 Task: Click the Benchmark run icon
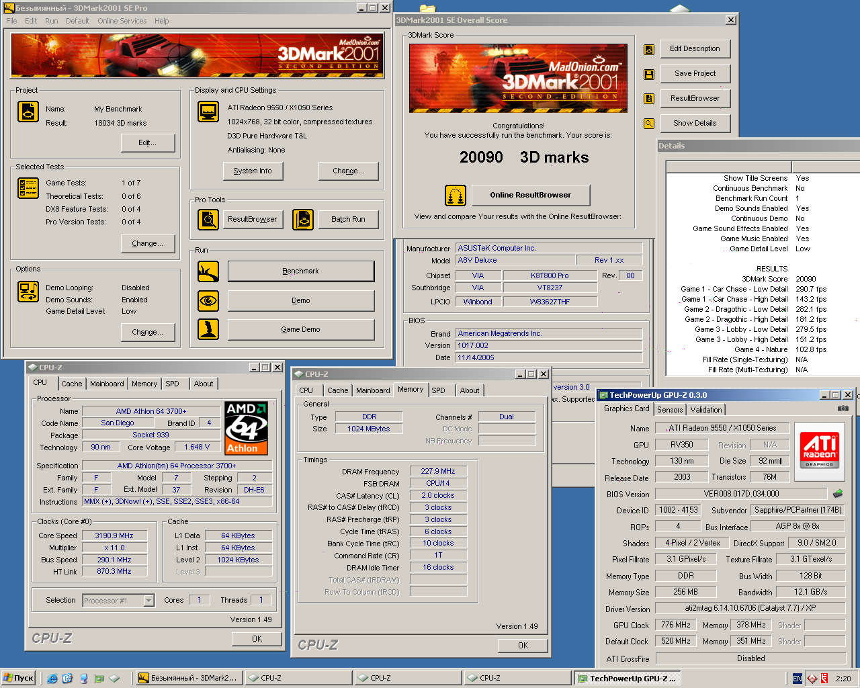pyautogui.click(x=208, y=271)
